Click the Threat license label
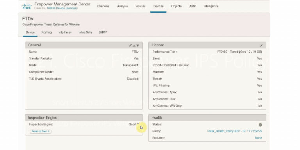300x150 pixels. click(x=157, y=79)
